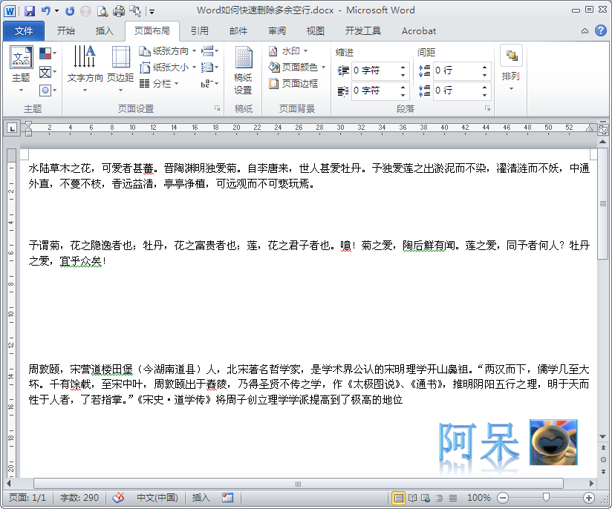The image size is (612, 509).
Task: Decrease spacing after with down arrow
Action: (x=485, y=95)
